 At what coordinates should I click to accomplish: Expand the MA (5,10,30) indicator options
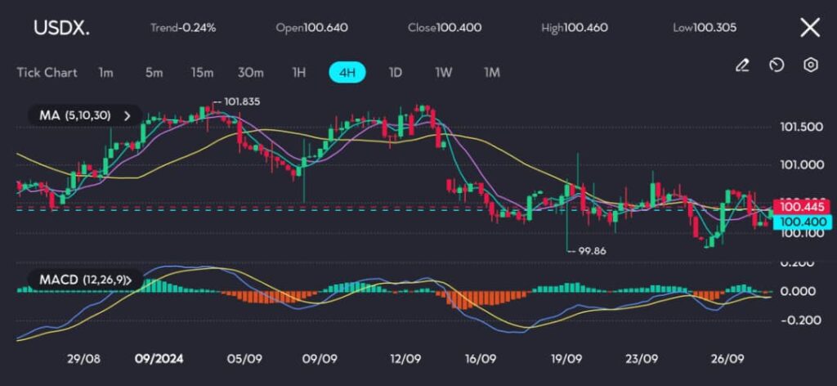point(127,116)
